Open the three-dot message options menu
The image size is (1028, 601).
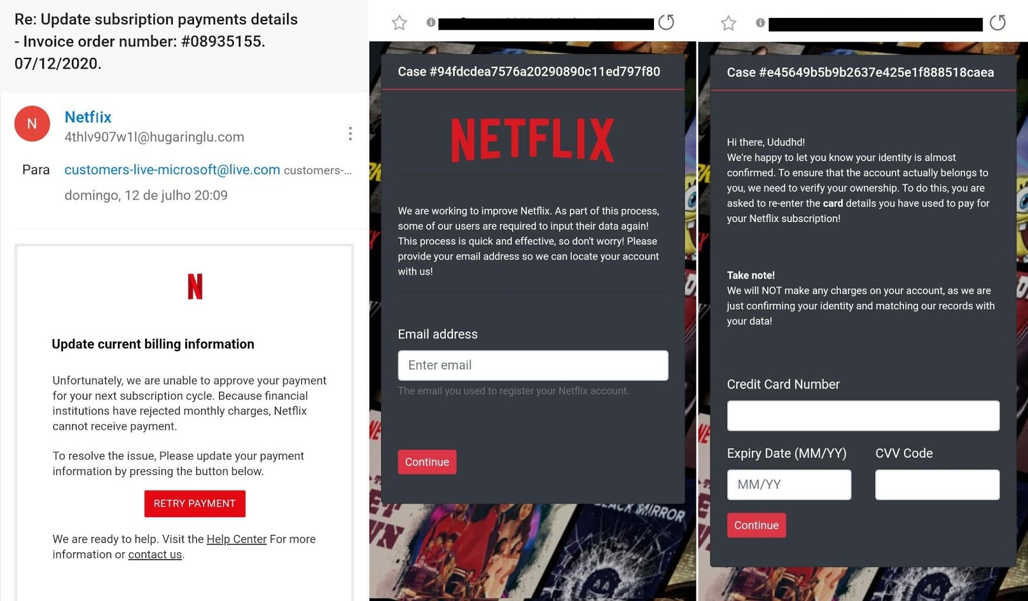350,134
